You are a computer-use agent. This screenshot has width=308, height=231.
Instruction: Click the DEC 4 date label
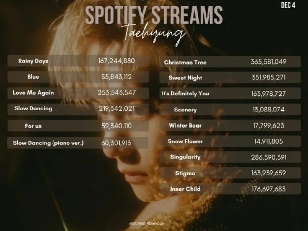pos(288,5)
